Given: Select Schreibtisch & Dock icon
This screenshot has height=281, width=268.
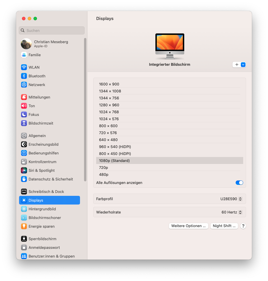Looking at the screenshot, I should coord(24,191).
